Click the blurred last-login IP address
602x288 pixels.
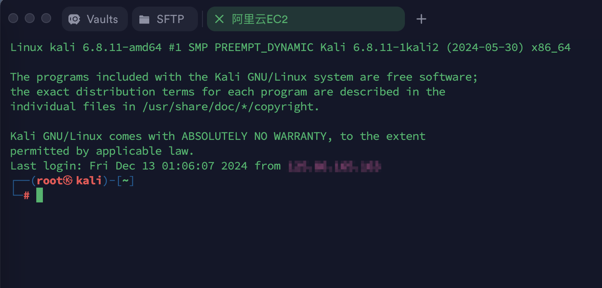coord(335,166)
